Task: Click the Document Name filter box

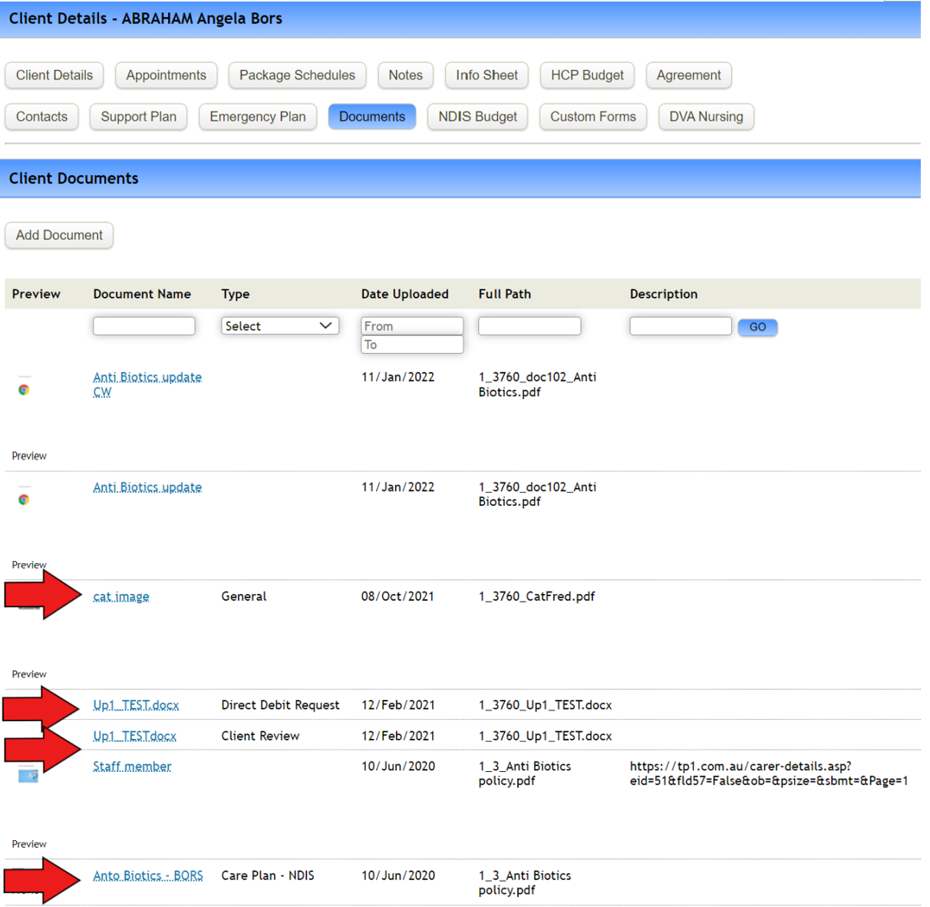Action: tap(144, 325)
